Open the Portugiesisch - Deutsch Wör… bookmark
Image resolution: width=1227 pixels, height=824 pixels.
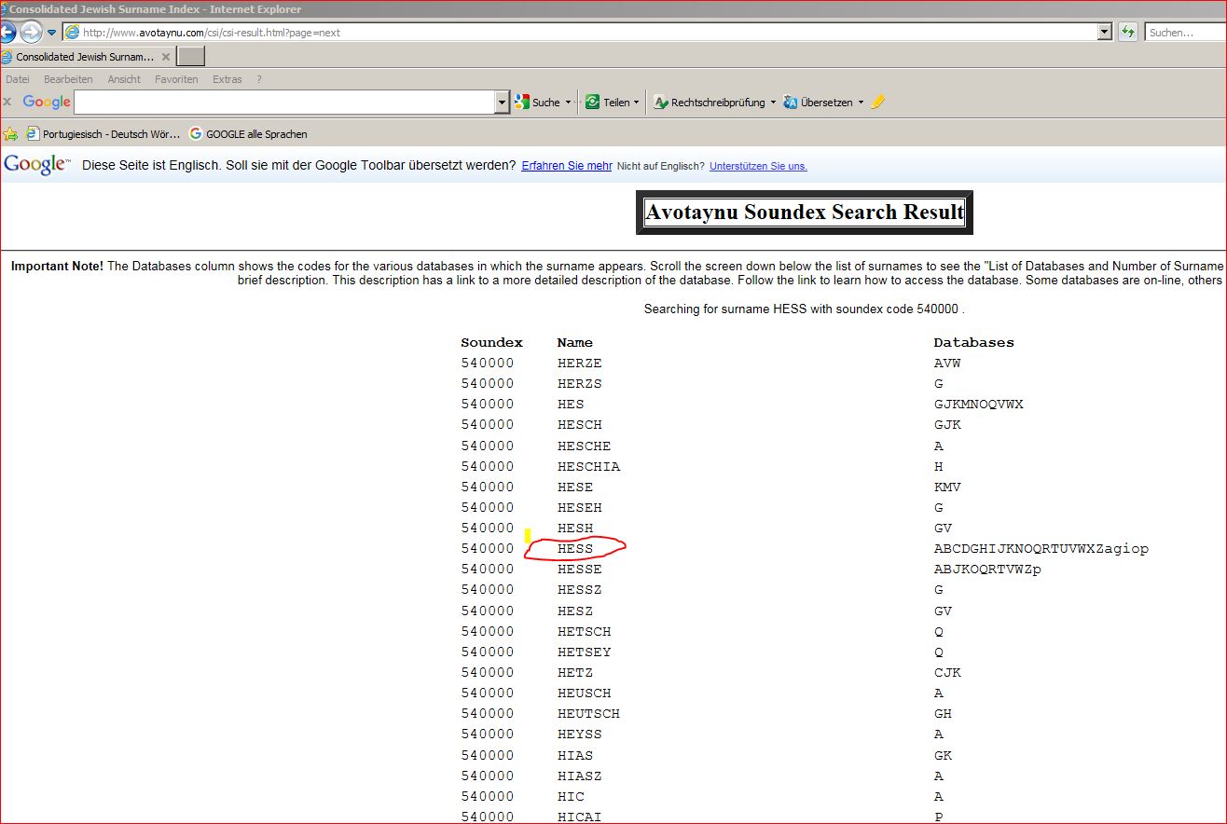[103, 134]
